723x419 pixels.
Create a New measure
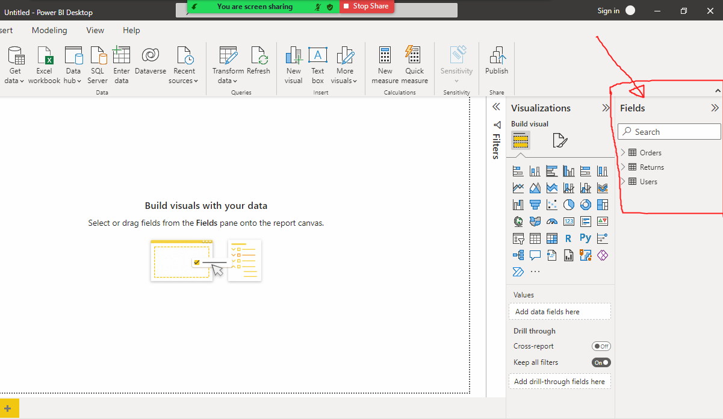385,65
